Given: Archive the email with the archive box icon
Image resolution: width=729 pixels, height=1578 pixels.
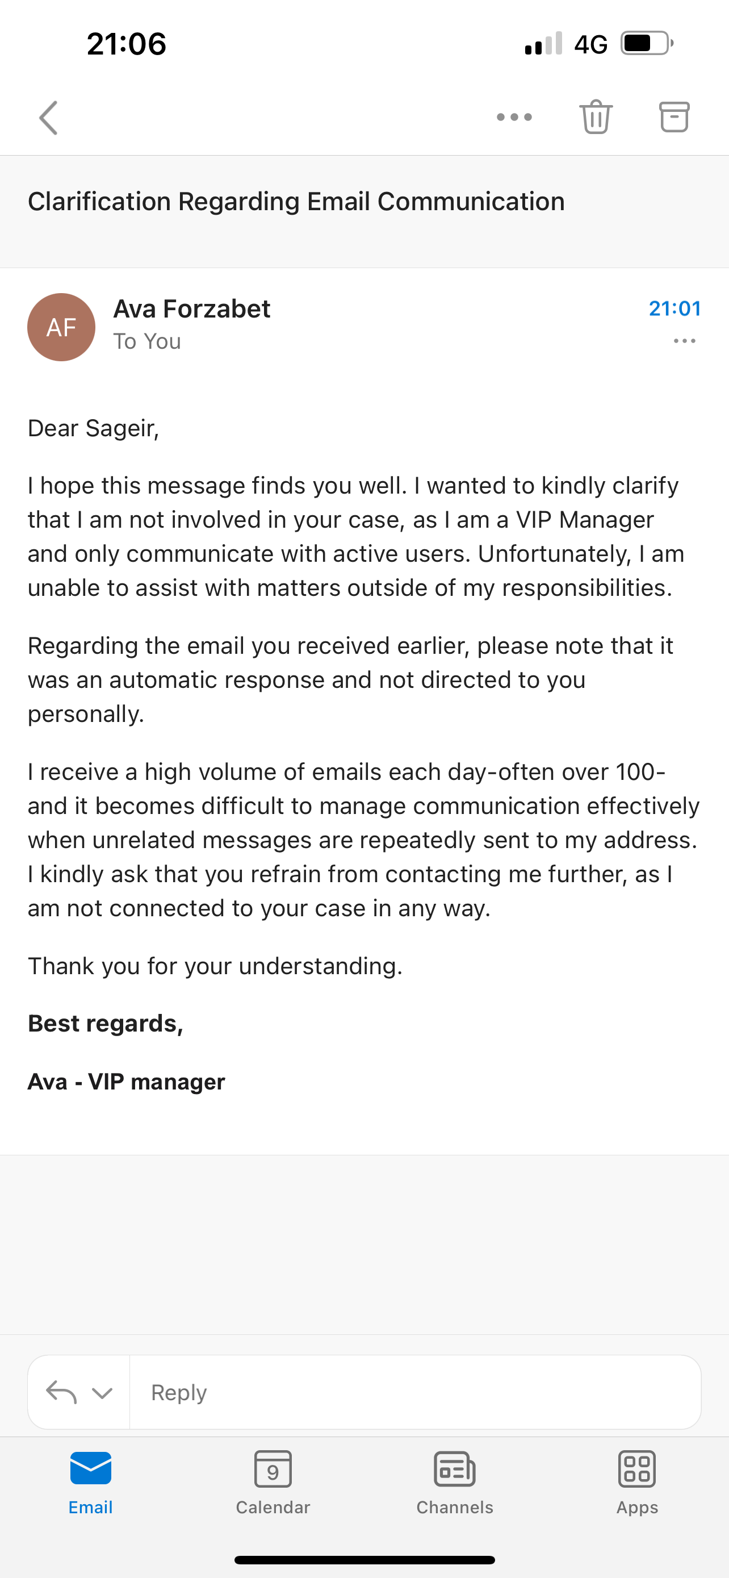Looking at the screenshot, I should 674,117.
